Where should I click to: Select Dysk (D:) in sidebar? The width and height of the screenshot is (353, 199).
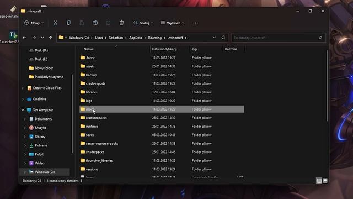(x=41, y=50)
